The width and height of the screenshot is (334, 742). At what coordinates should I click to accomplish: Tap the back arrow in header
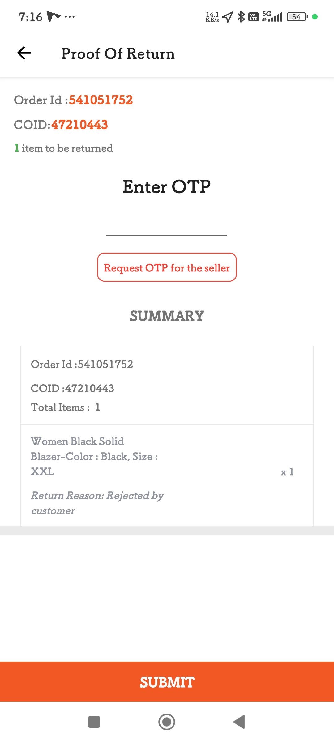pos(24,53)
